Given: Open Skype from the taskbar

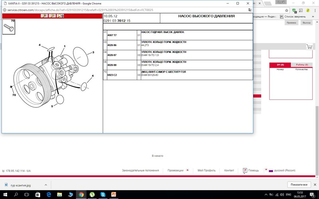Looking at the screenshot, I should (103, 195).
